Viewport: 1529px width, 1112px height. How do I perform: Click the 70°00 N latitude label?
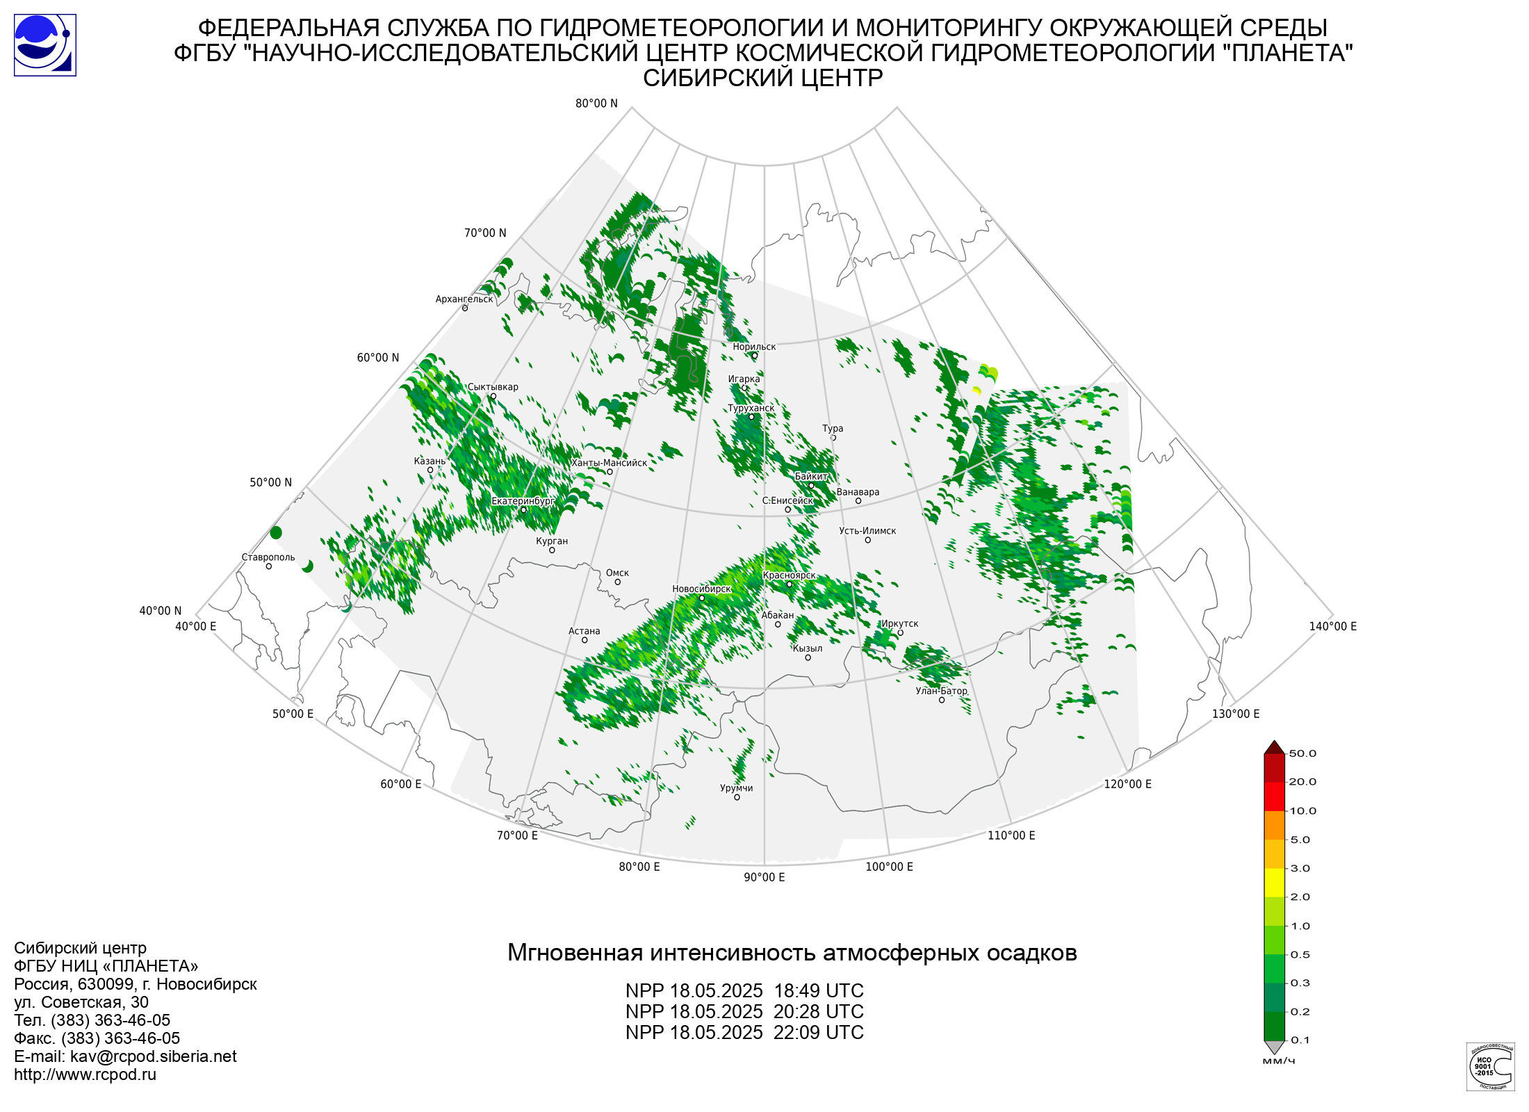point(485,233)
